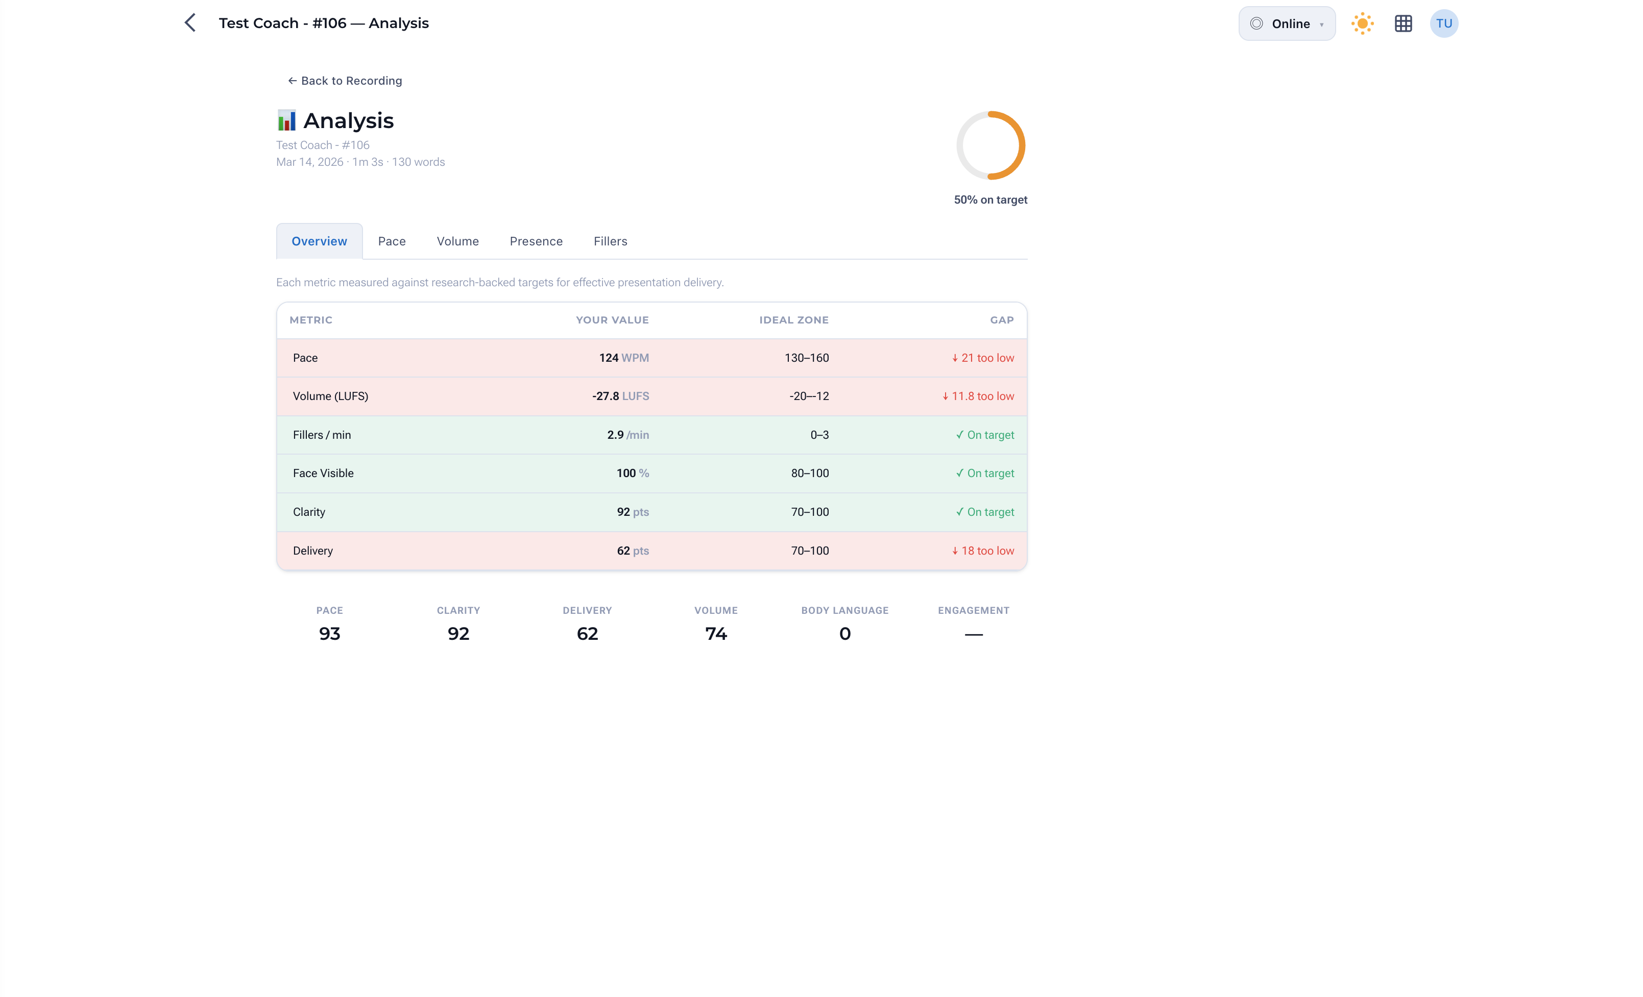Click the back chevron in the header

(x=191, y=22)
